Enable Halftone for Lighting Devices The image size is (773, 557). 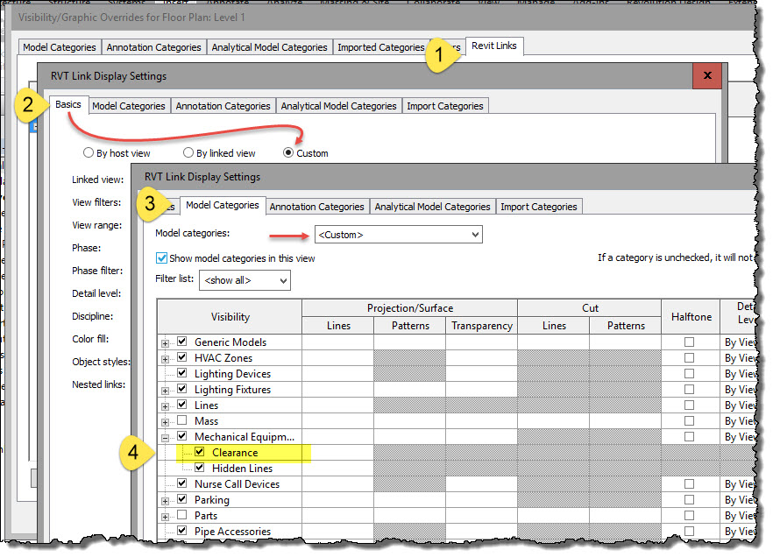pos(689,373)
